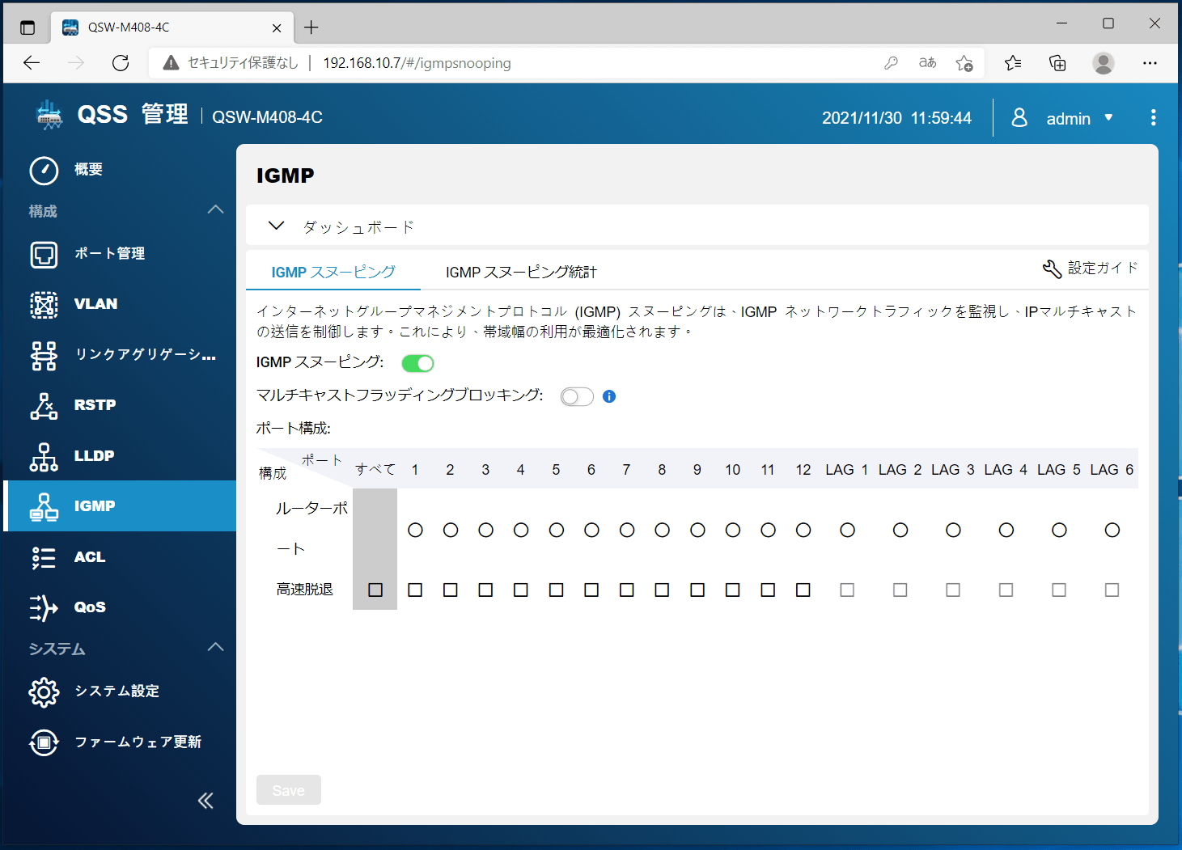This screenshot has width=1182, height=850.
Task: Open the ACL list icon in the sidebar
Action: tap(44, 557)
